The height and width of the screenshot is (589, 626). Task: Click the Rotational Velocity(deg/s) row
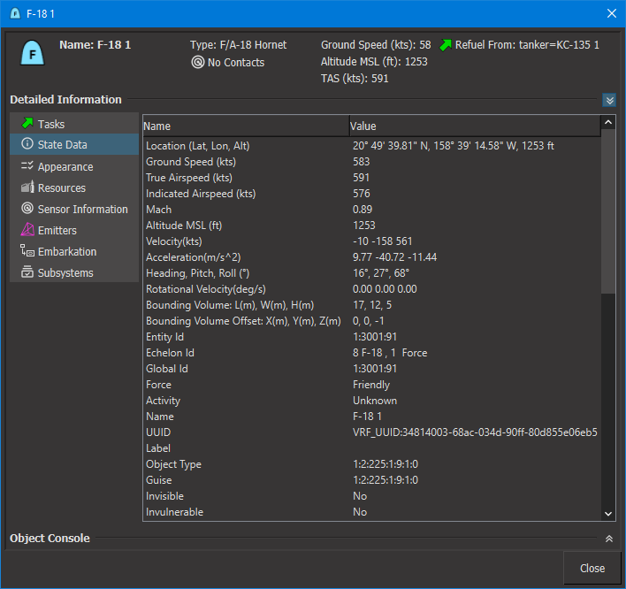371,289
